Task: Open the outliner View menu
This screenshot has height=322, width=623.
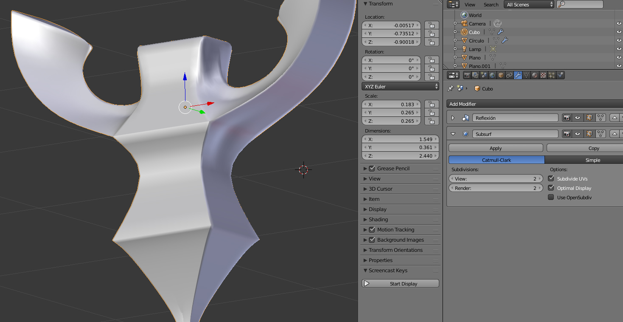Action: [470, 5]
